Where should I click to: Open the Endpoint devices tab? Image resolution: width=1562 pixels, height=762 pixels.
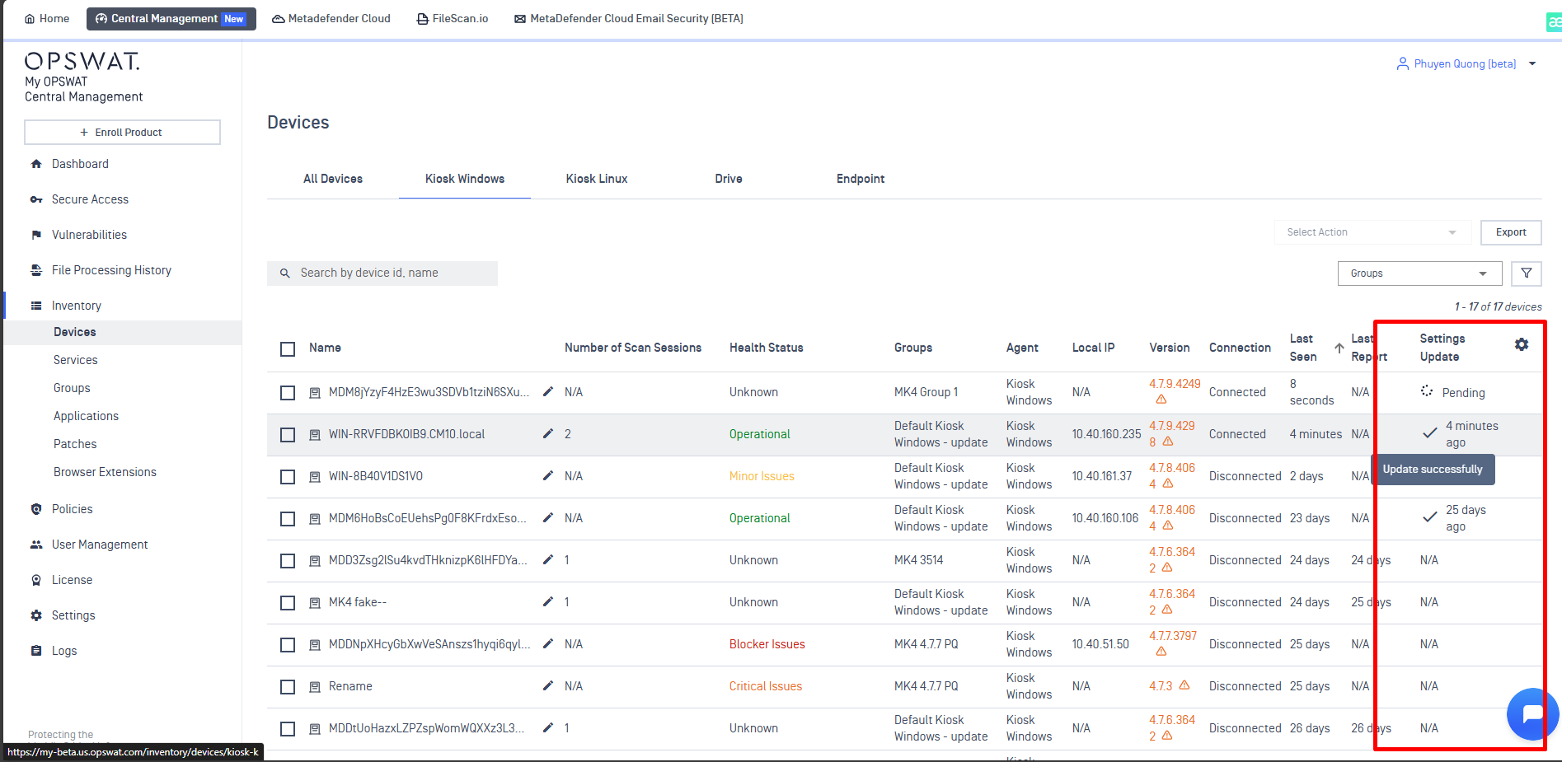860,179
